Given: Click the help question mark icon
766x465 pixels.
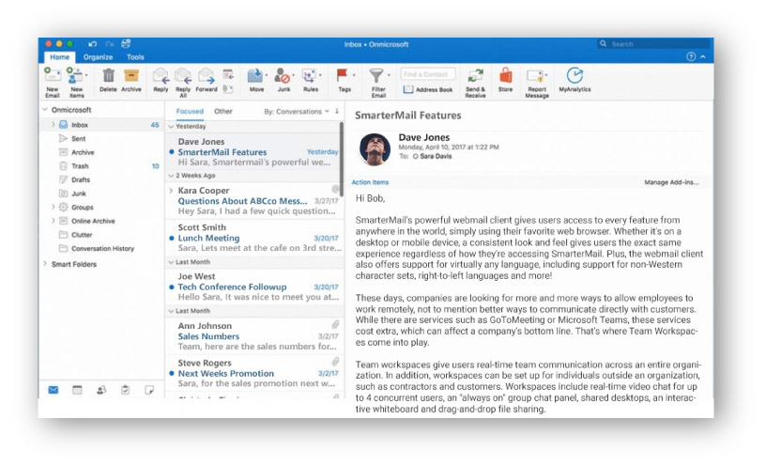Looking at the screenshot, I should [x=691, y=56].
